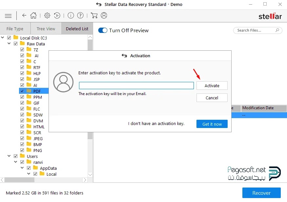Click the Activate button
This screenshot has height=202, width=287.
coord(212,86)
